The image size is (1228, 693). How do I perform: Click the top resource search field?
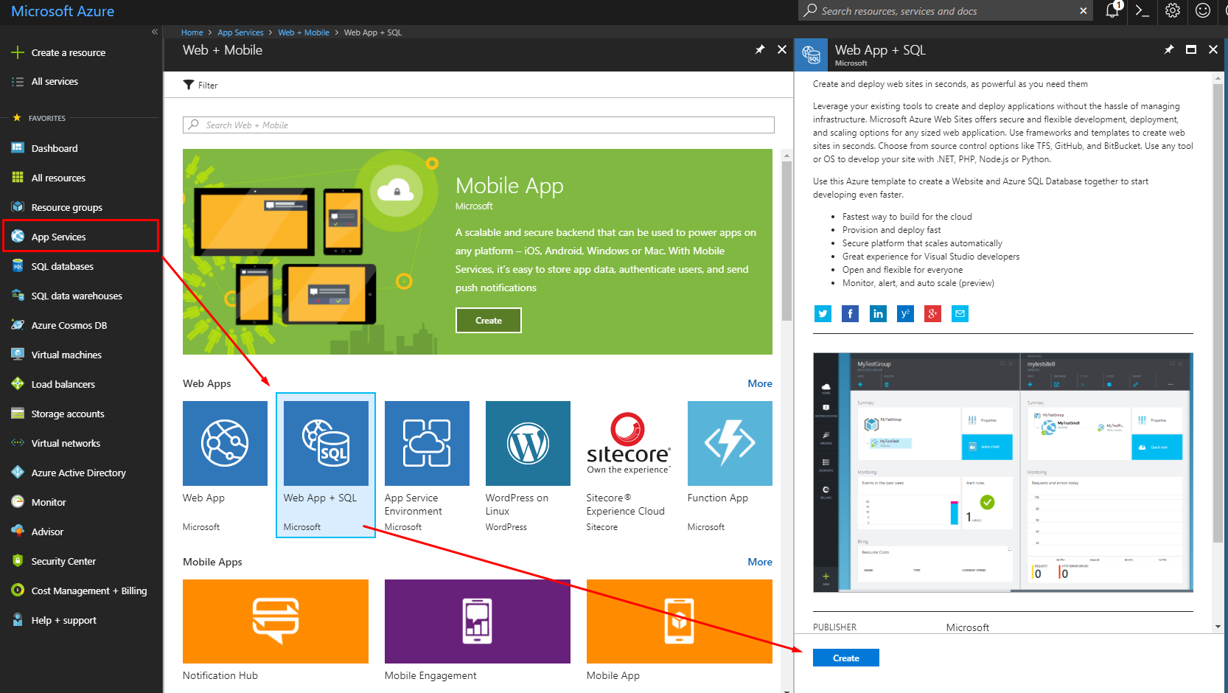click(946, 11)
